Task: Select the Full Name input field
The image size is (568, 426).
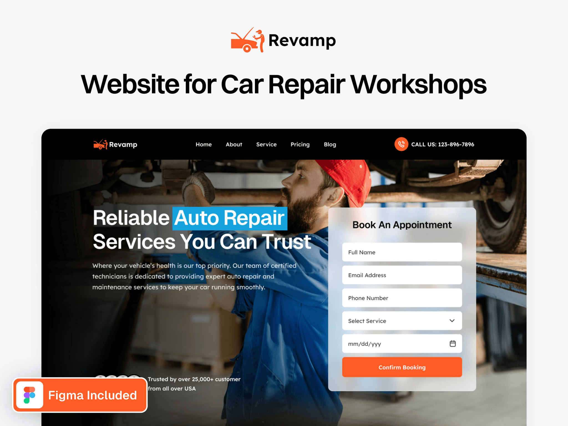Action: (x=402, y=252)
